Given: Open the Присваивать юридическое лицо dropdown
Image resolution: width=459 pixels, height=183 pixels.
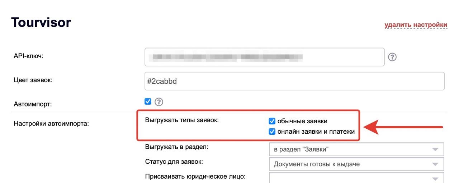Looking at the screenshot, I should [x=356, y=178].
